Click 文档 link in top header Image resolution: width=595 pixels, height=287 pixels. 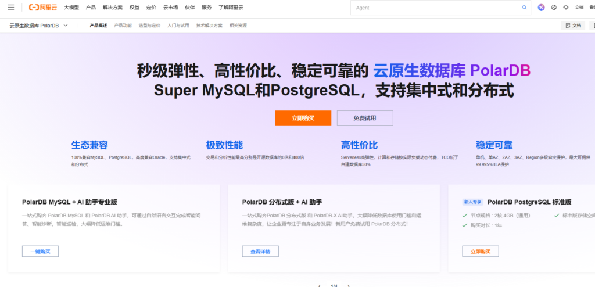(x=579, y=7)
